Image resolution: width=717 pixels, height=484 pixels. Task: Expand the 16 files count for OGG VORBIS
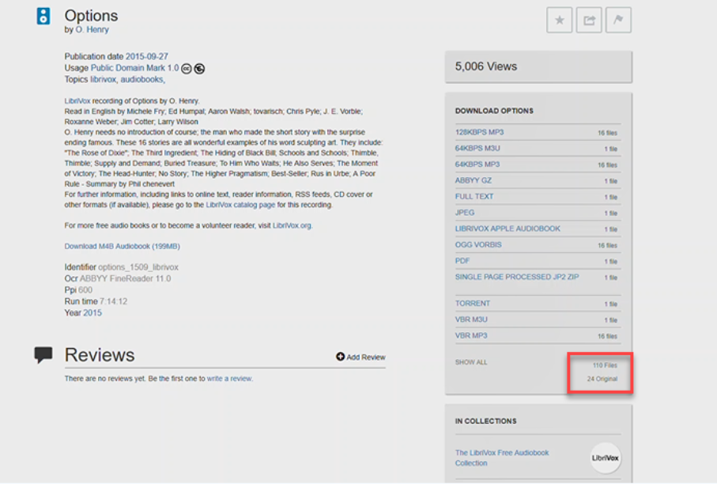pyautogui.click(x=607, y=245)
